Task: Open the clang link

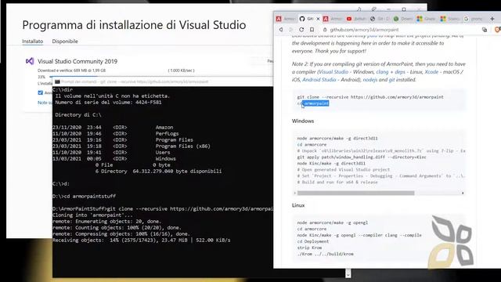Action: (x=382, y=72)
